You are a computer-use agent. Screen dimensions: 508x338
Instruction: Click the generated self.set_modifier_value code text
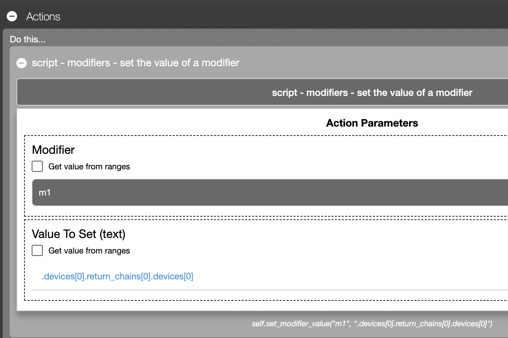[372, 324]
